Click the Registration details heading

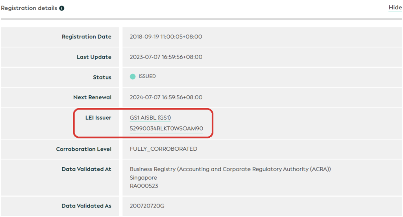point(29,8)
